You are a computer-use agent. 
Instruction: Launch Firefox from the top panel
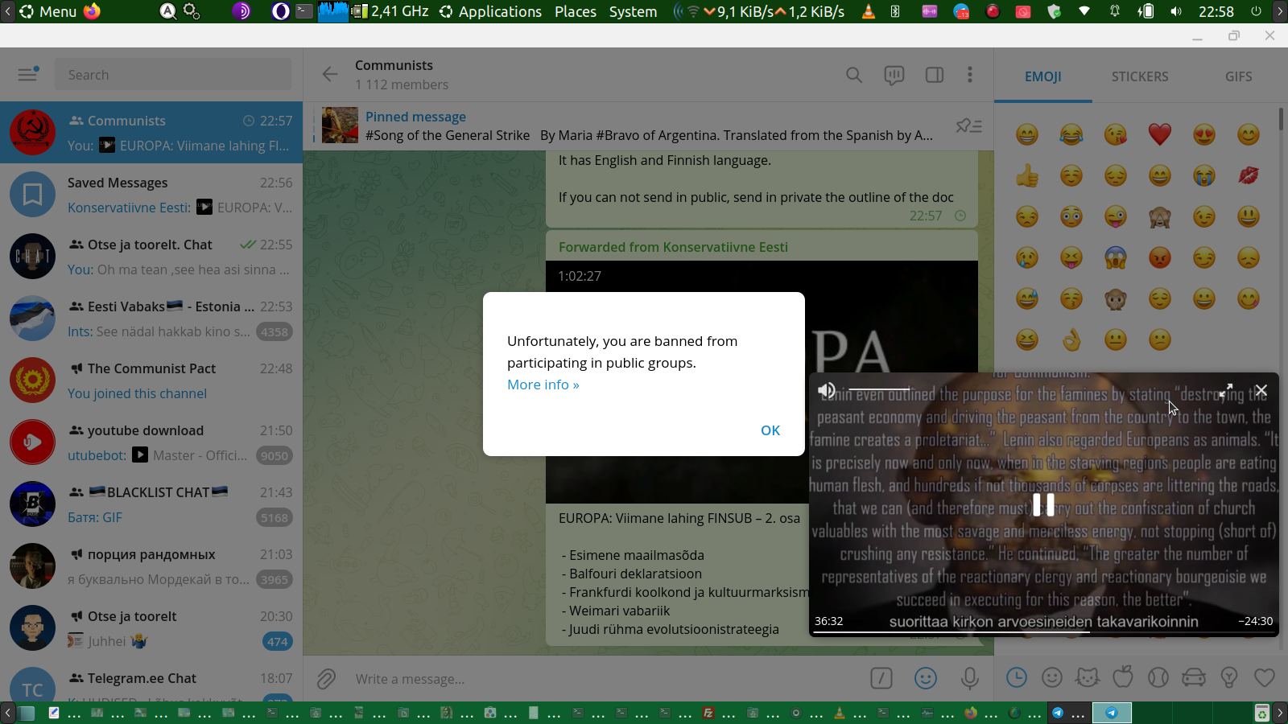[93, 11]
